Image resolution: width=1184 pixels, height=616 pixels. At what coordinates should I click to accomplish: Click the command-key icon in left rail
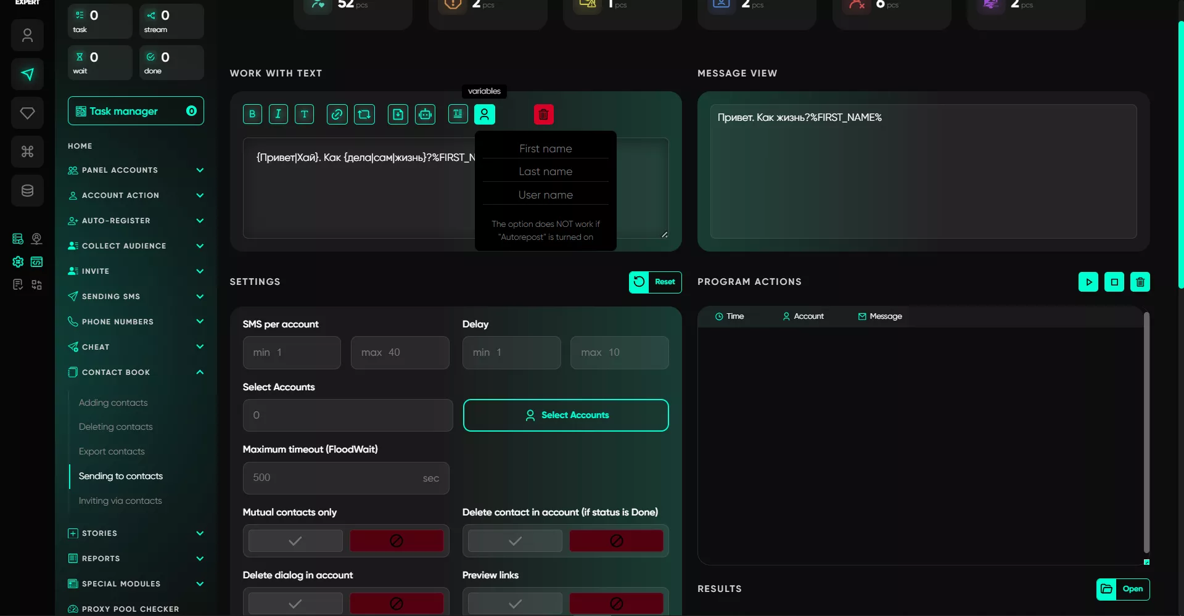[x=27, y=152]
